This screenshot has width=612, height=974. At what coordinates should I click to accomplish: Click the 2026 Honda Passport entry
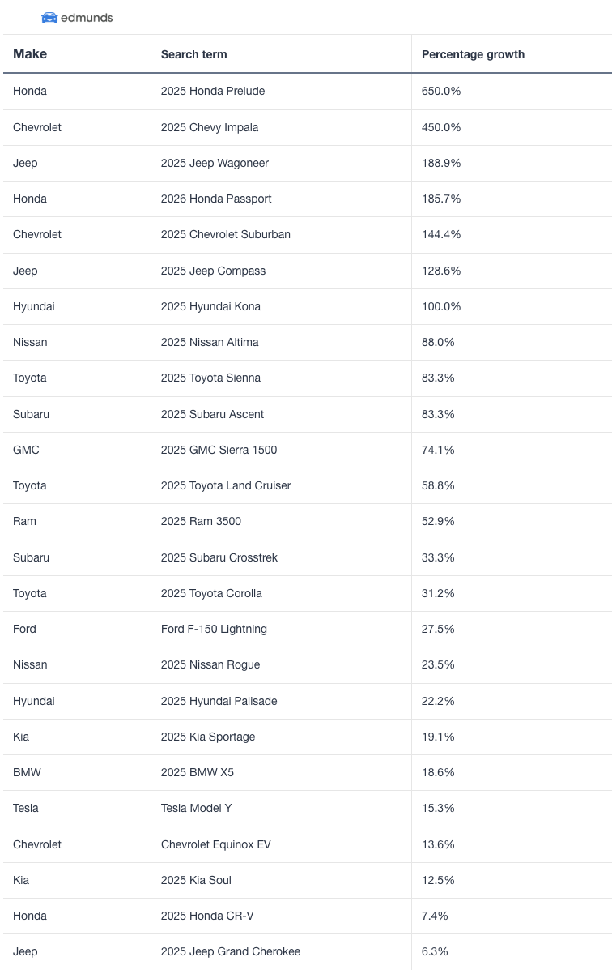click(216, 199)
